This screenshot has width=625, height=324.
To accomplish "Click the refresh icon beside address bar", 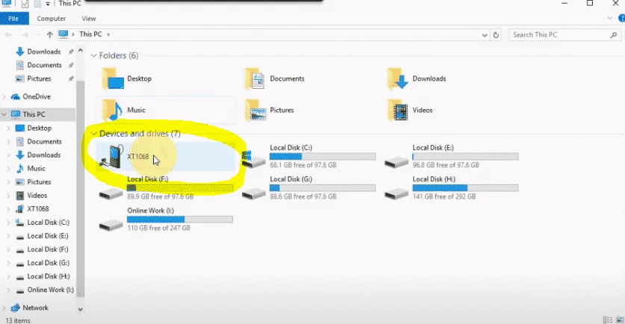I will click(x=496, y=35).
